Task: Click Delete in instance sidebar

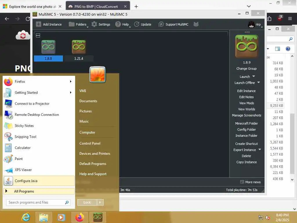Action: (x=247, y=156)
